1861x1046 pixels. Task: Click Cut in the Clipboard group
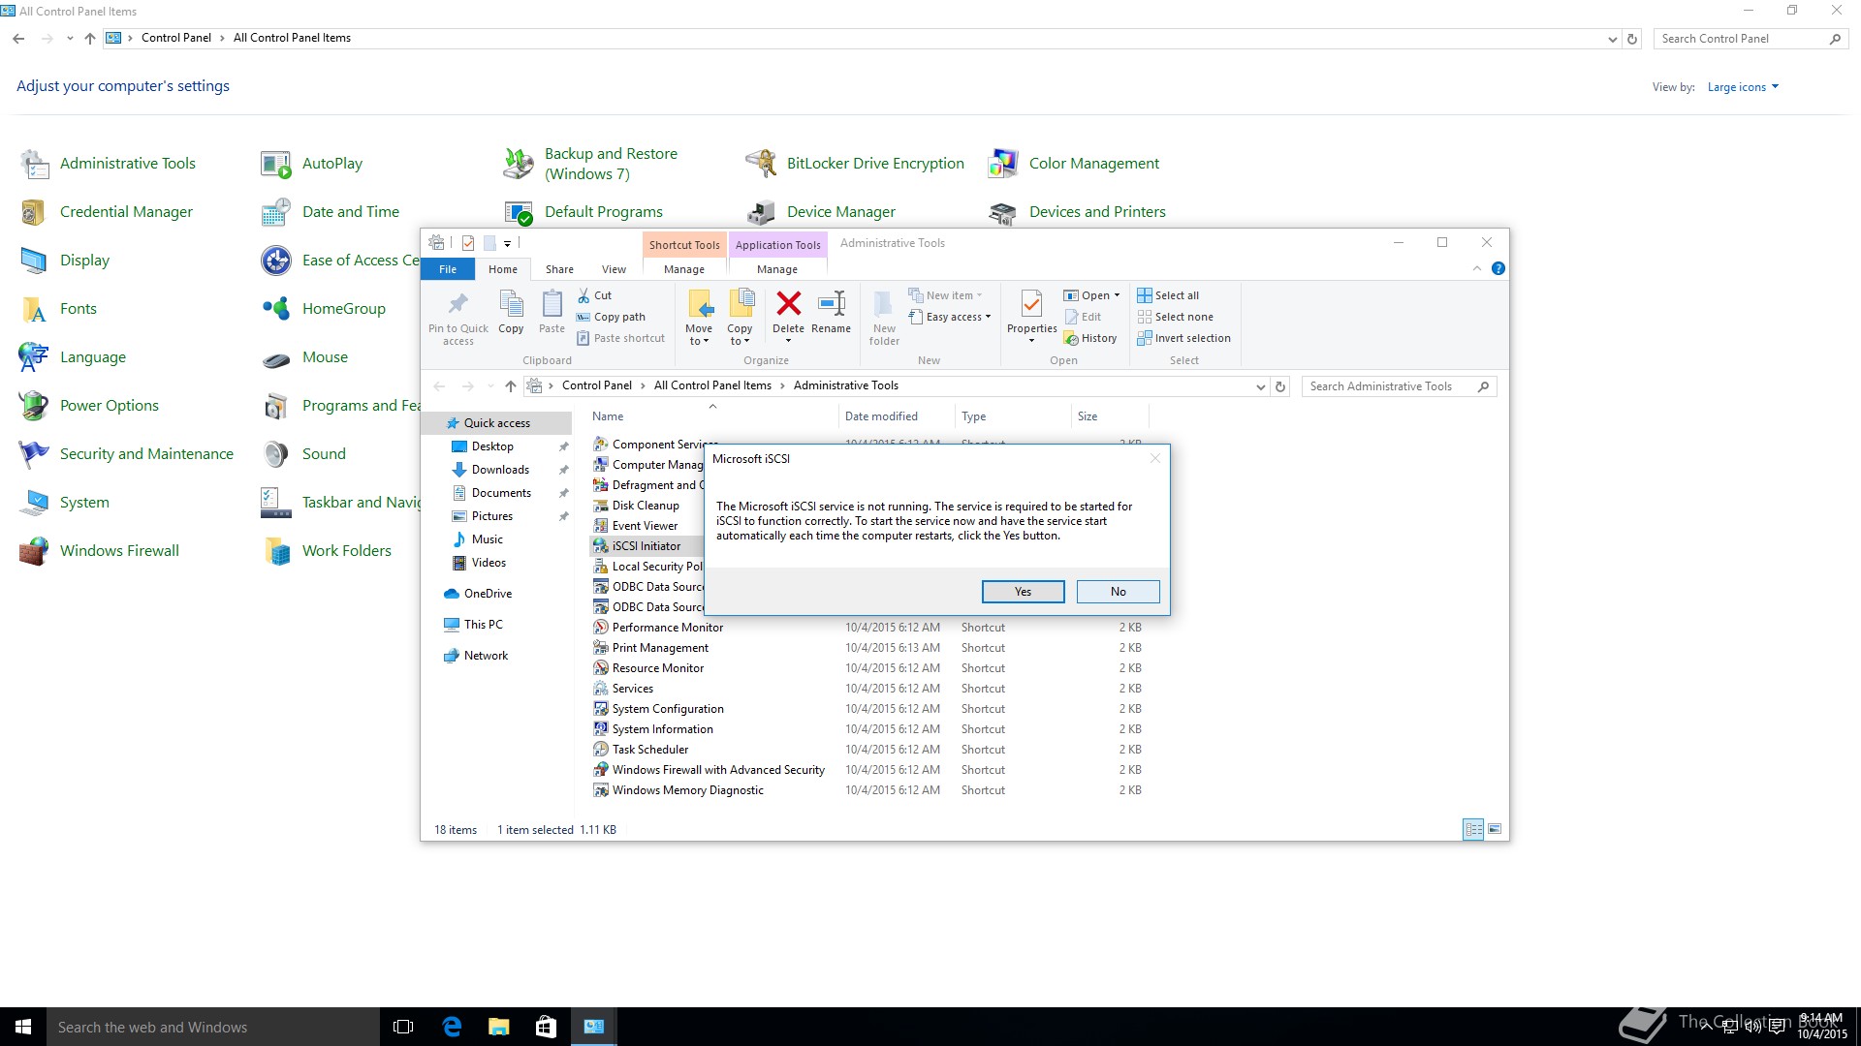(x=594, y=295)
